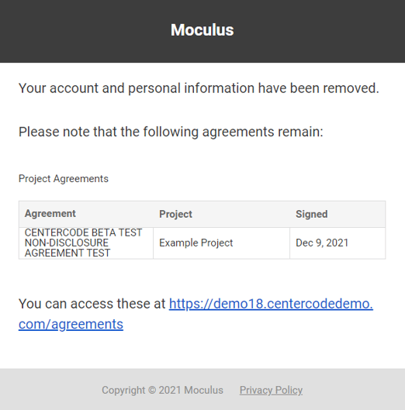Click the © symbol in the footer
This screenshot has width=405, height=410.
(x=152, y=390)
